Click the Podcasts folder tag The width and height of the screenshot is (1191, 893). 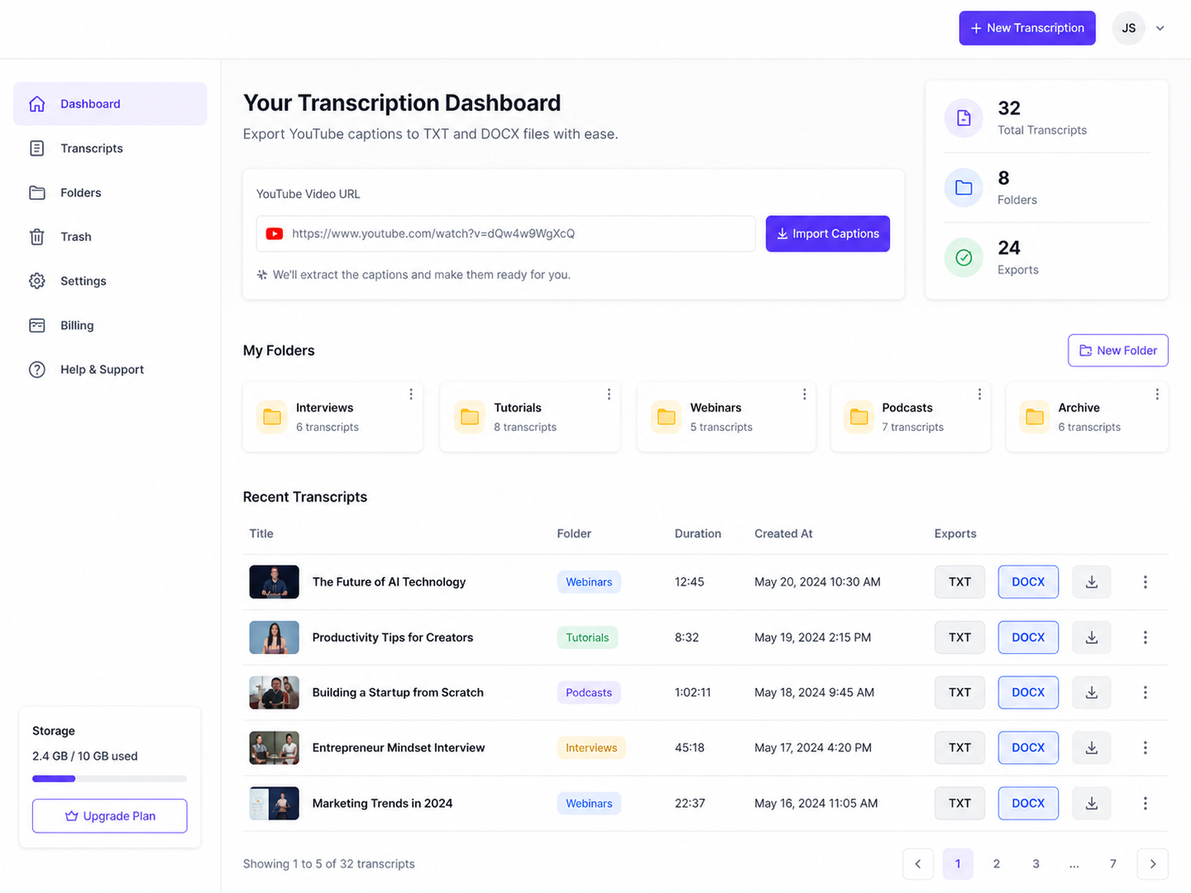(x=589, y=692)
